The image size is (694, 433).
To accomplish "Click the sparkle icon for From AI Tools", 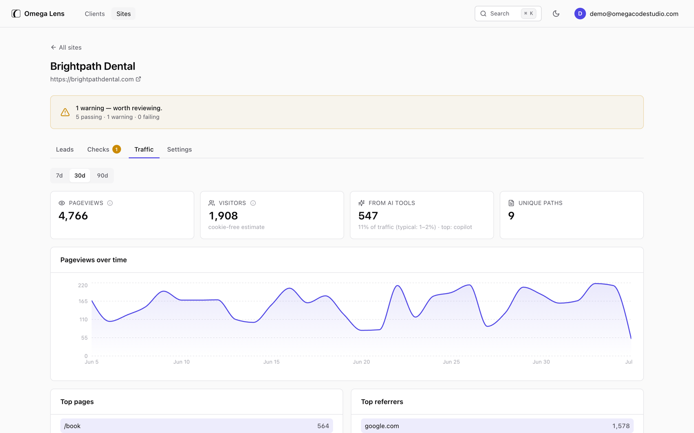I will pyautogui.click(x=361, y=203).
